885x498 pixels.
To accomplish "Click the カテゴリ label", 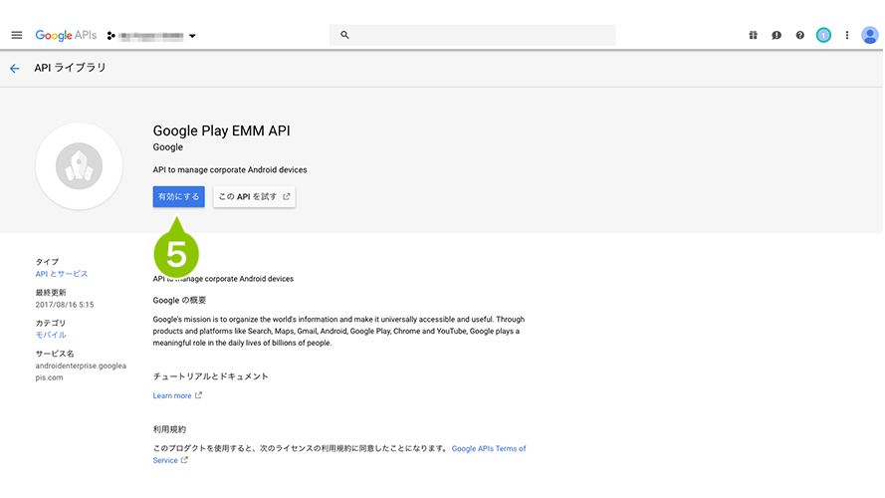I will tap(51, 323).
